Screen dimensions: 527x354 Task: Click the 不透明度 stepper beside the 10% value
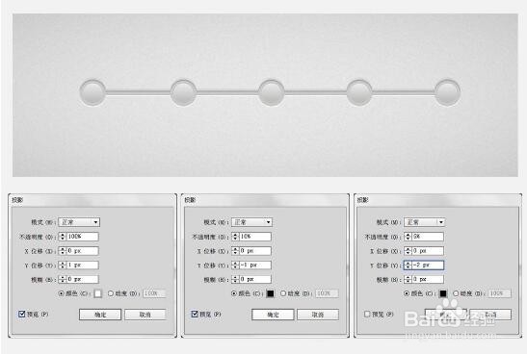pos(235,237)
